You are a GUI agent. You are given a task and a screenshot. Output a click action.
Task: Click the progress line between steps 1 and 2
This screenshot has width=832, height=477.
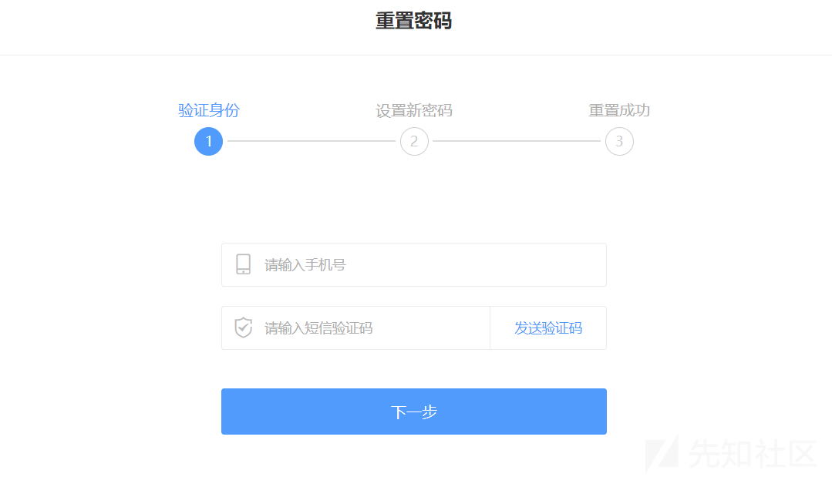click(312, 141)
